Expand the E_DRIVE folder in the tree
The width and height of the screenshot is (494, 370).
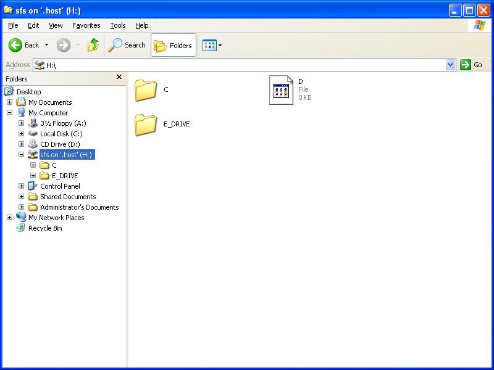click(33, 176)
